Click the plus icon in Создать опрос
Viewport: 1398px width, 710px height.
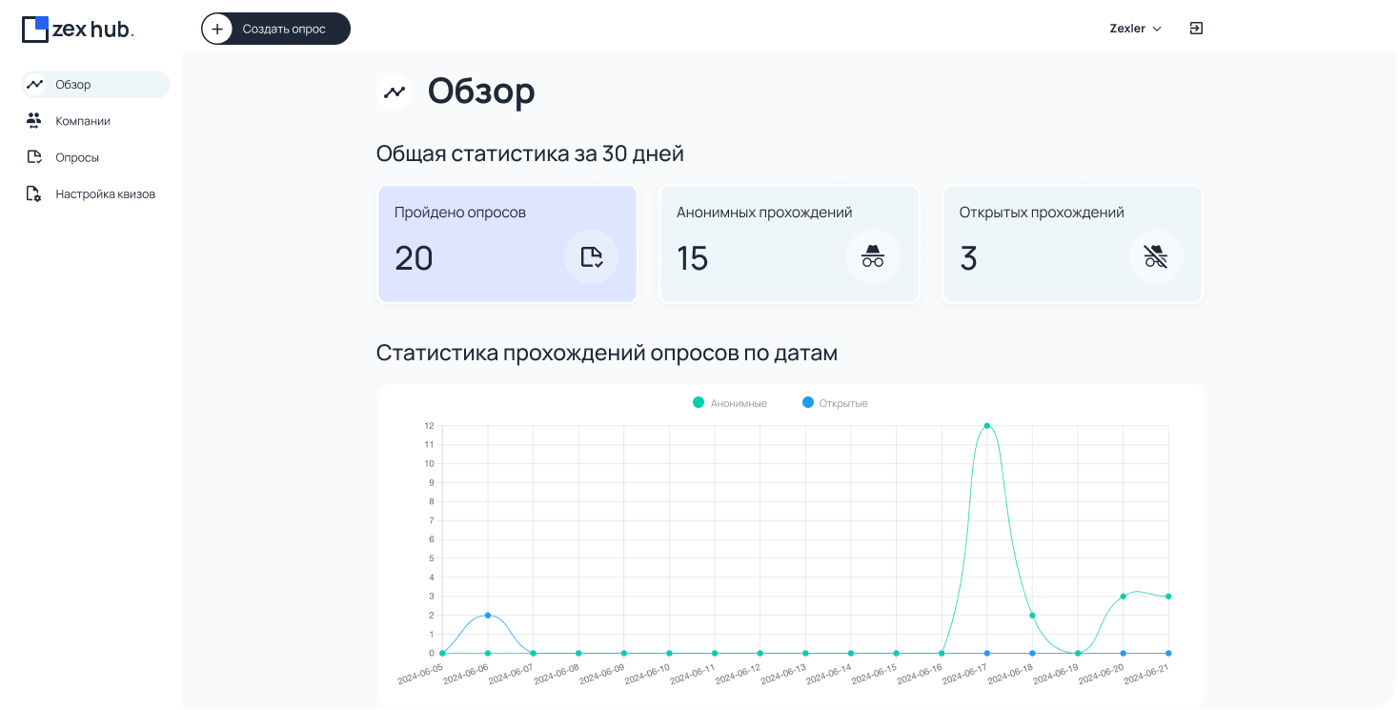pyautogui.click(x=217, y=29)
